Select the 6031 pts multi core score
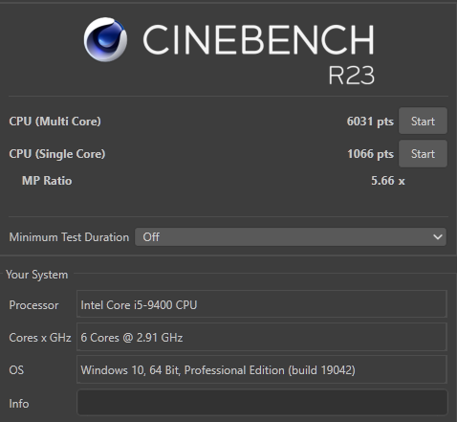Screen dimensions: 457x422 [370, 122]
